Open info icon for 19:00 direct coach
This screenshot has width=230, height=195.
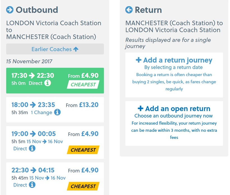point(32,148)
